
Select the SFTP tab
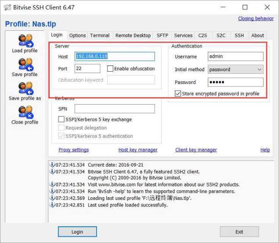(x=162, y=36)
